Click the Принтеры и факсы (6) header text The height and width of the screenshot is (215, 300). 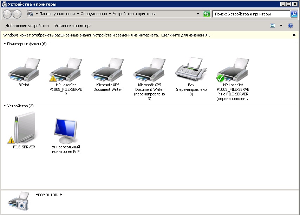(x=27, y=44)
